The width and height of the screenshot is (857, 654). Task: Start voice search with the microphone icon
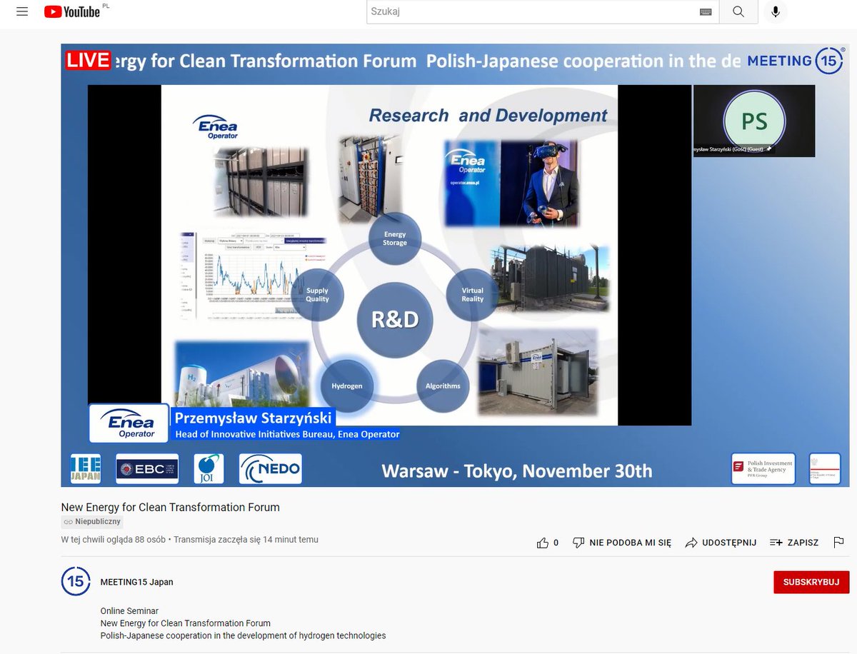coord(776,12)
